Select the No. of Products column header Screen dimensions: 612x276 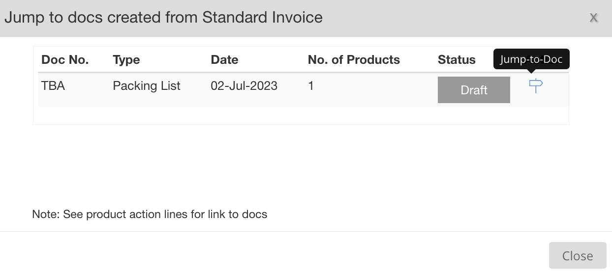[354, 60]
